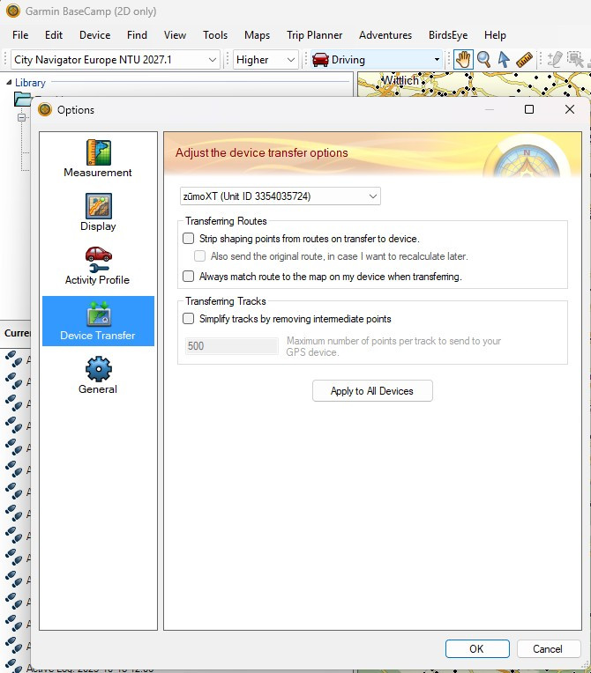Open the Edit menu
This screenshot has height=673, width=591.
pyautogui.click(x=54, y=34)
